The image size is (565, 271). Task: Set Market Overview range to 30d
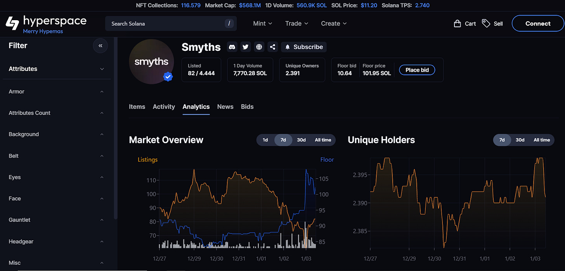(302, 140)
